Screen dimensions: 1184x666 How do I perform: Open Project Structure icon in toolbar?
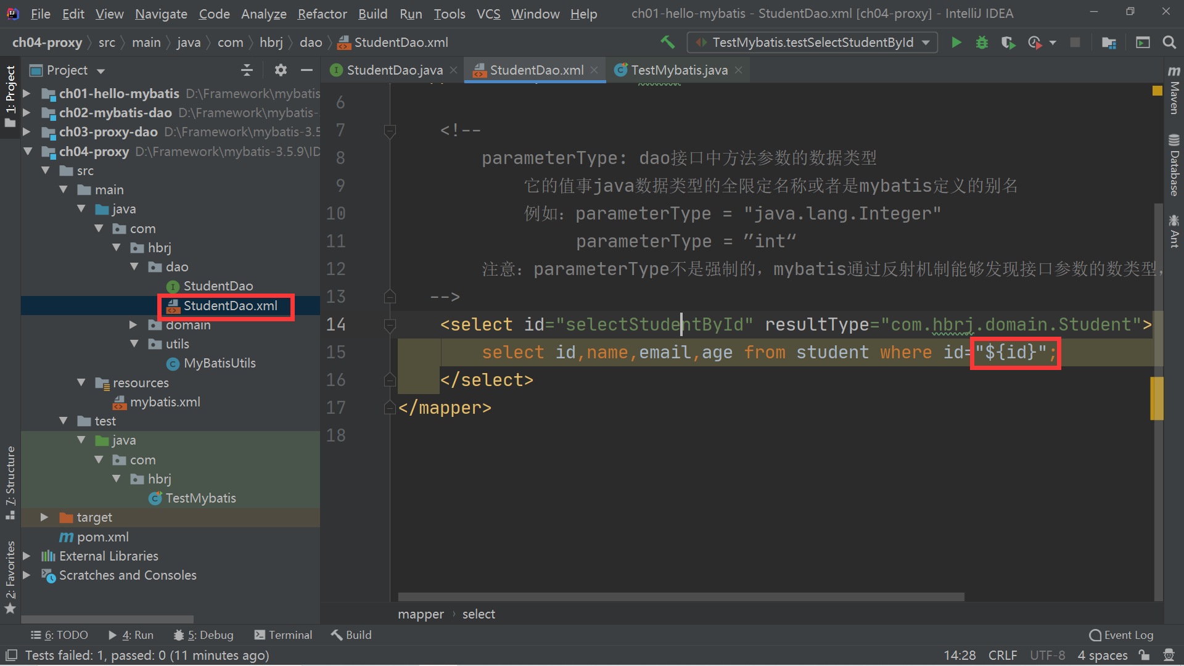pos(1109,43)
